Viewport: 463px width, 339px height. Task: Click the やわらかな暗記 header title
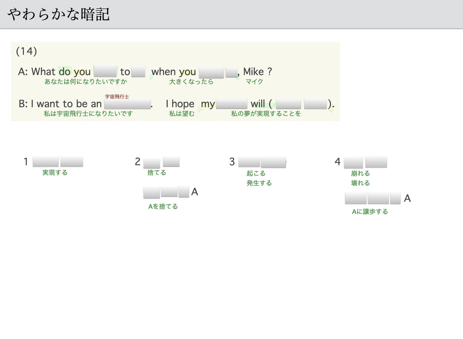[x=59, y=14]
